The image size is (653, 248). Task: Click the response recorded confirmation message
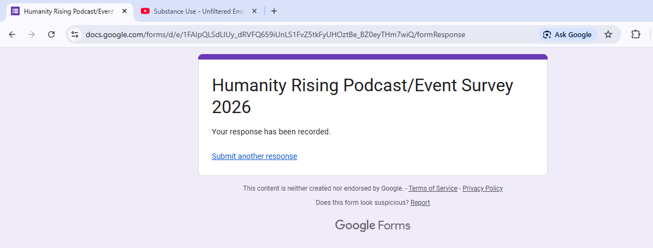pos(271,132)
